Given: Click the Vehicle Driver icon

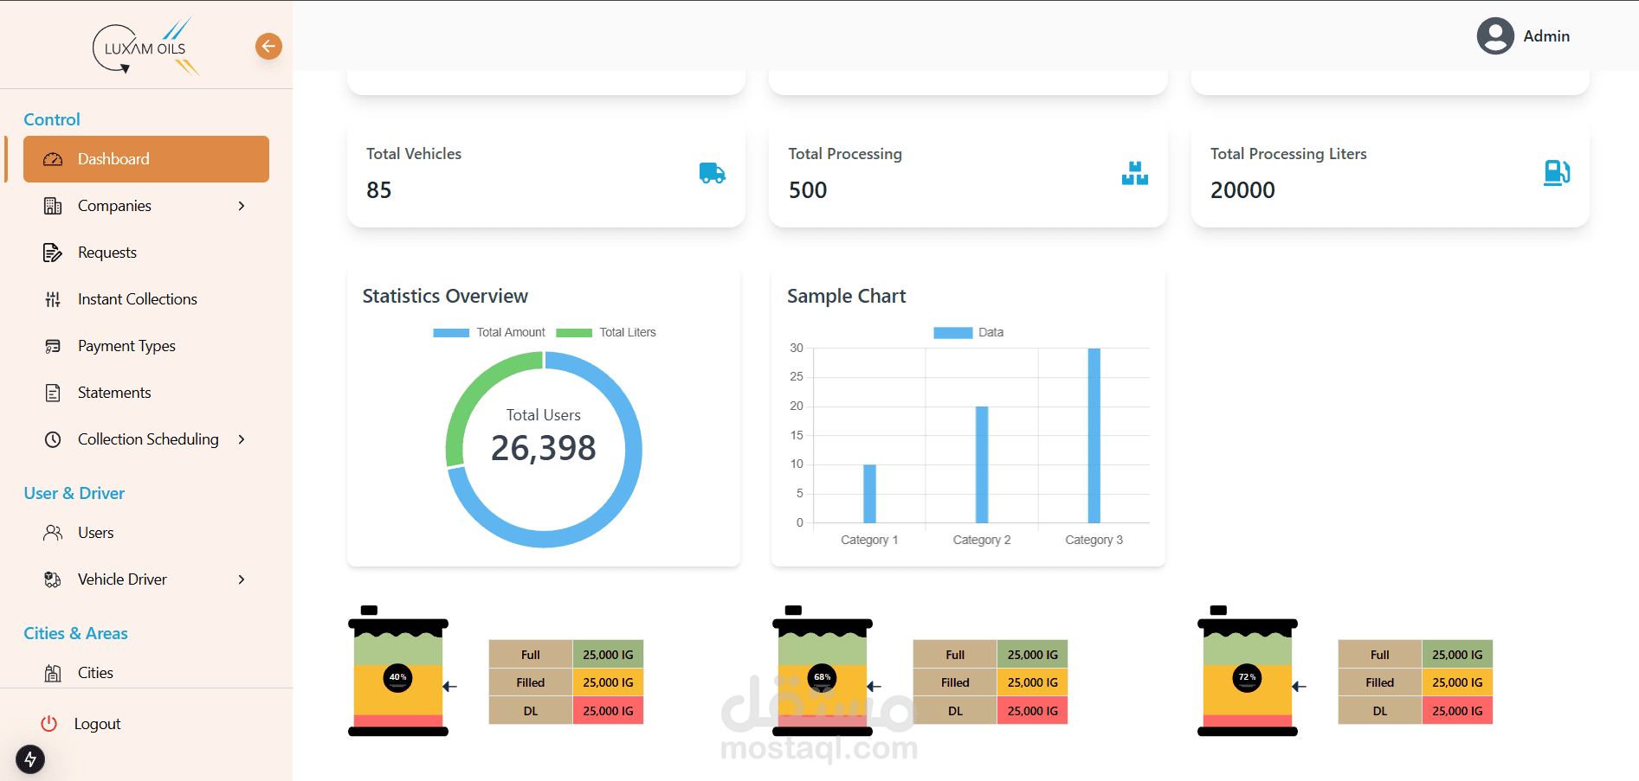Looking at the screenshot, I should click(53, 579).
